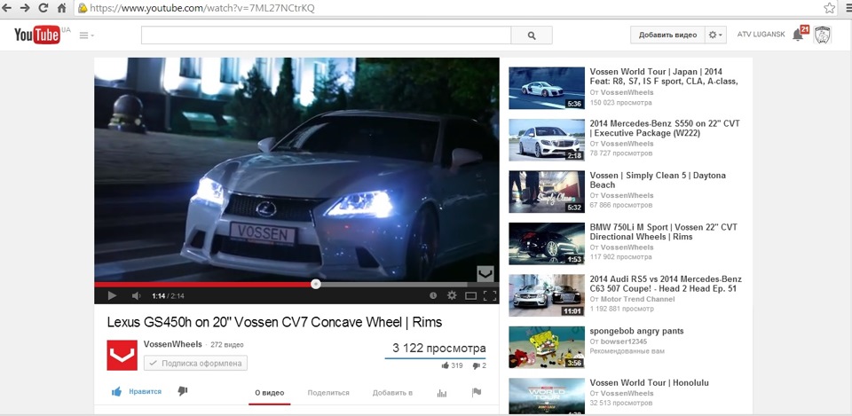Screen dimensions: 852x416
Task: Open VossenWheels channel logo
Action: [122, 355]
